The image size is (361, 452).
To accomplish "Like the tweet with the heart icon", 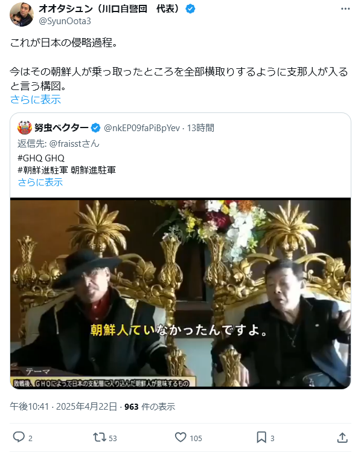I will click(180, 437).
